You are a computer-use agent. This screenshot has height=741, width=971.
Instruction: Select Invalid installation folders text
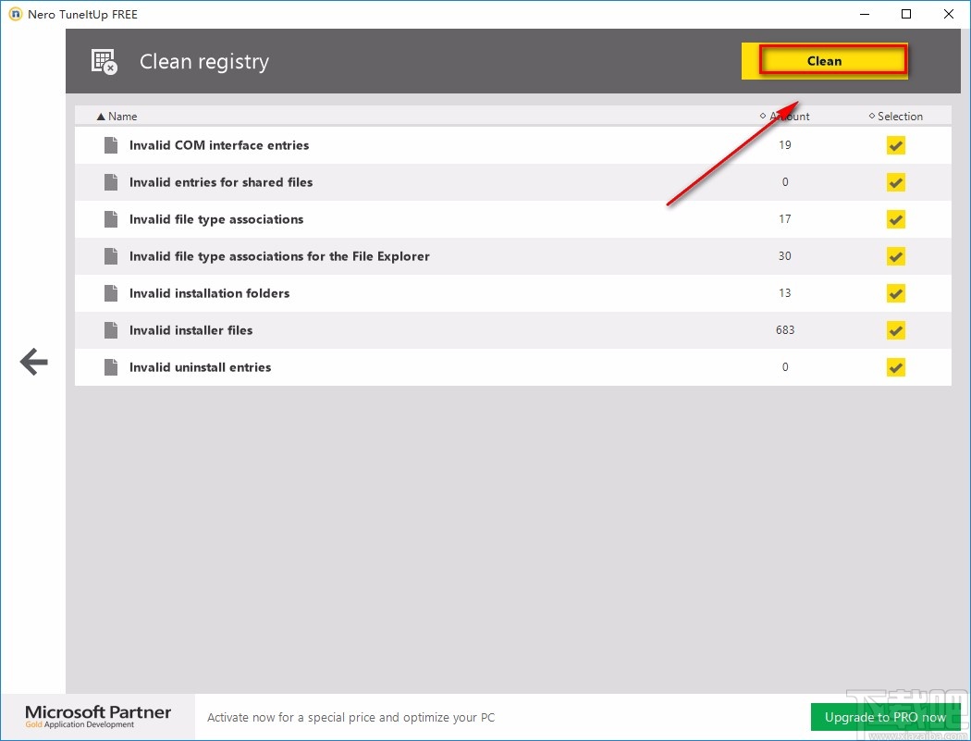coord(209,293)
